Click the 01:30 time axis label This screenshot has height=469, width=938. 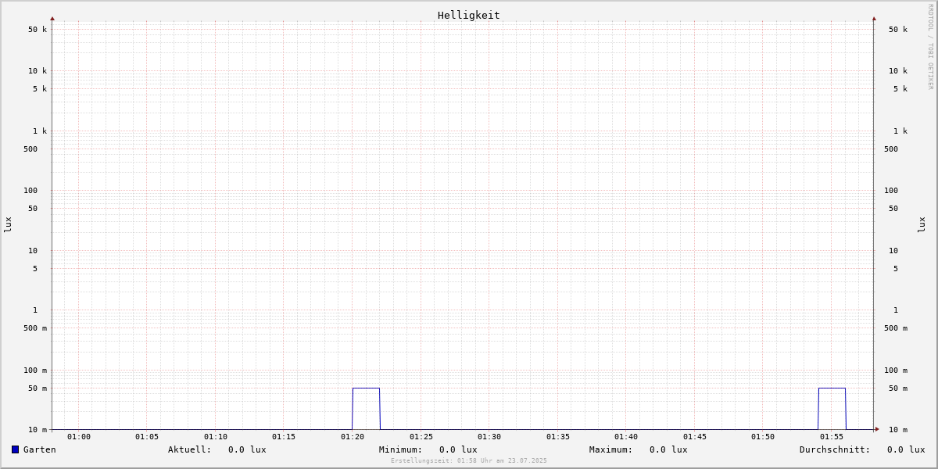click(x=489, y=437)
